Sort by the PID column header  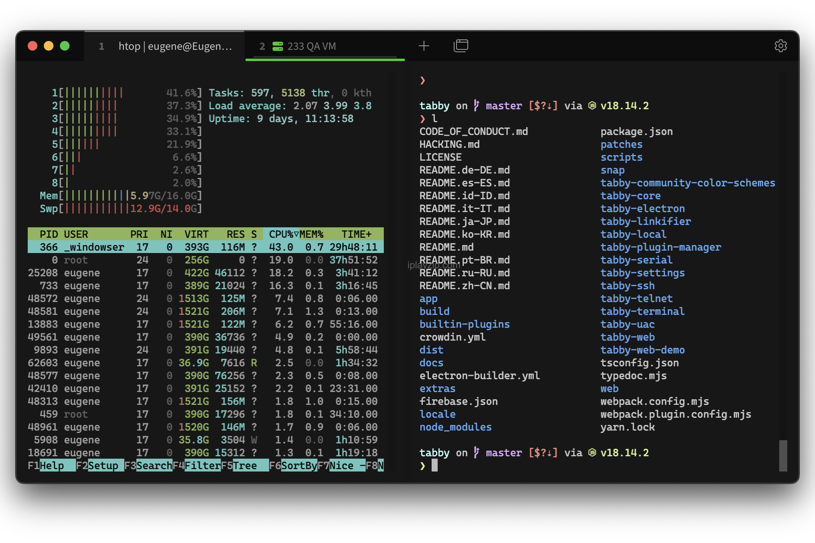pyautogui.click(x=49, y=234)
